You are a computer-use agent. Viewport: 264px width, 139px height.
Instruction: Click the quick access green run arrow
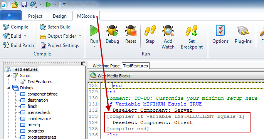pyautogui.click(x=49, y=5)
